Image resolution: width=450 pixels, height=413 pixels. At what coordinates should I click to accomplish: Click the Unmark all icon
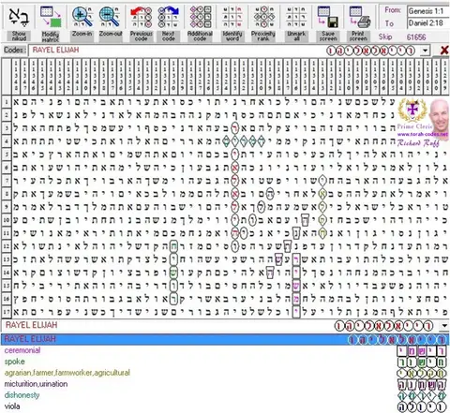(296, 17)
